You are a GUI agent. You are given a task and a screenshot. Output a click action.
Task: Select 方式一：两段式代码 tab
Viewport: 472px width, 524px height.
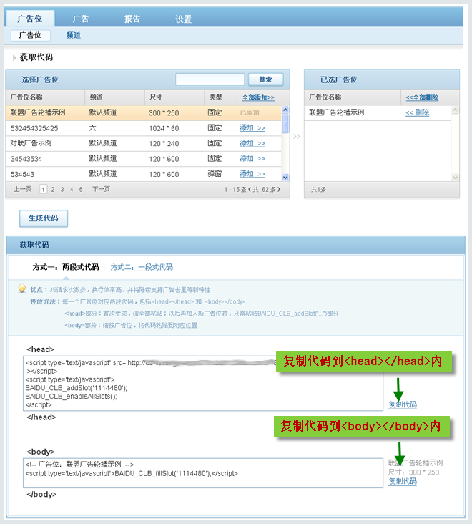[x=66, y=267]
